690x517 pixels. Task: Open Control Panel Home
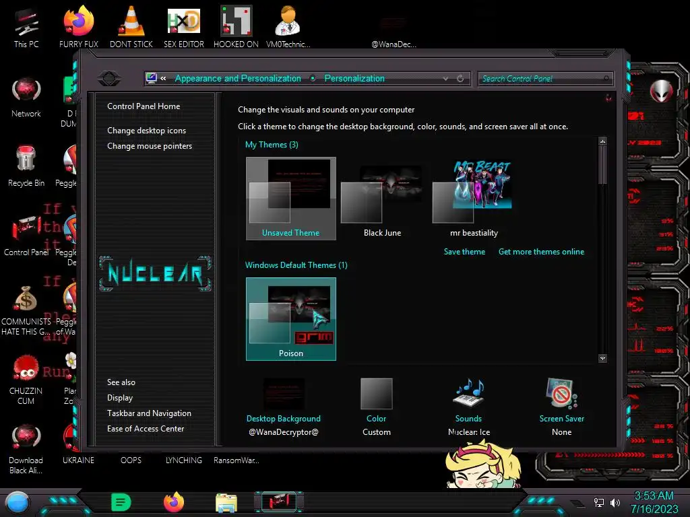coord(144,106)
